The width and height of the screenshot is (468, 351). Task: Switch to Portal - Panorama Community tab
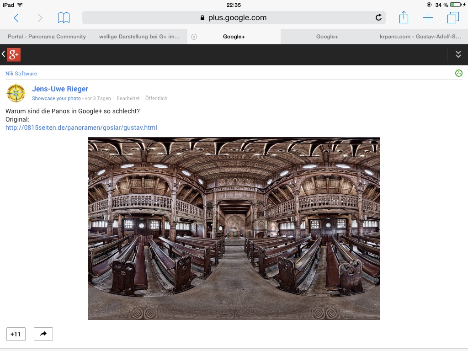pyautogui.click(x=47, y=37)
